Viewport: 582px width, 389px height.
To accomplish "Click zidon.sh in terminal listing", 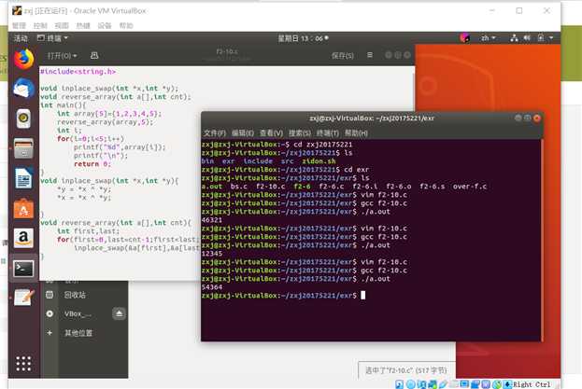I will click(x=319, y=161).
